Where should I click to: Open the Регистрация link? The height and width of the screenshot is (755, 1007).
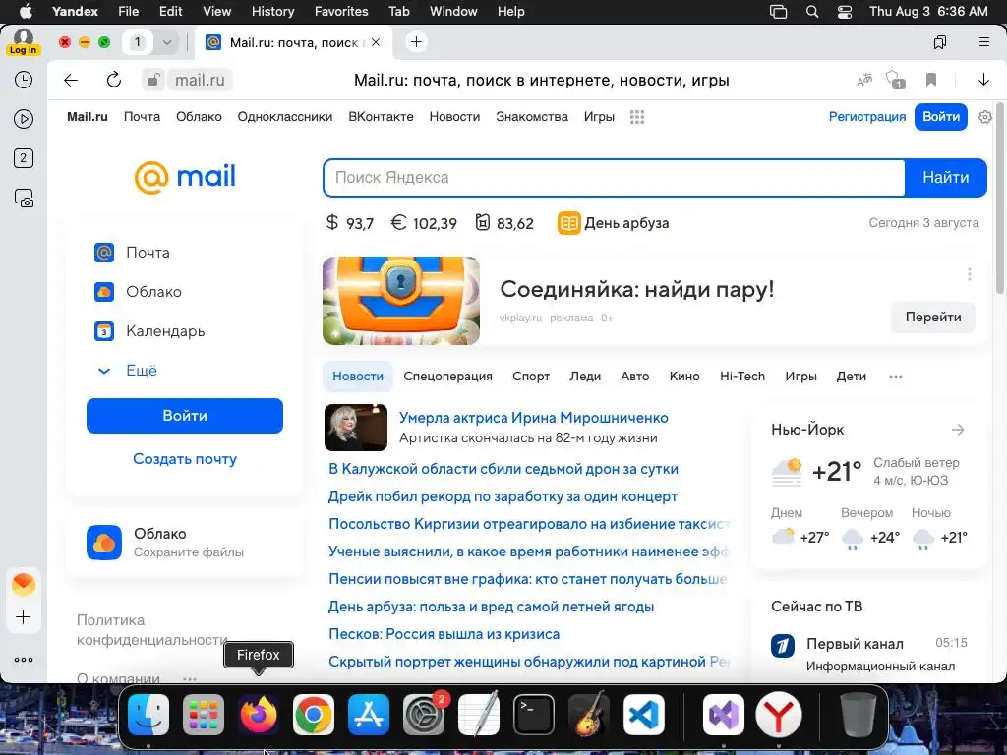coord(867,117)
